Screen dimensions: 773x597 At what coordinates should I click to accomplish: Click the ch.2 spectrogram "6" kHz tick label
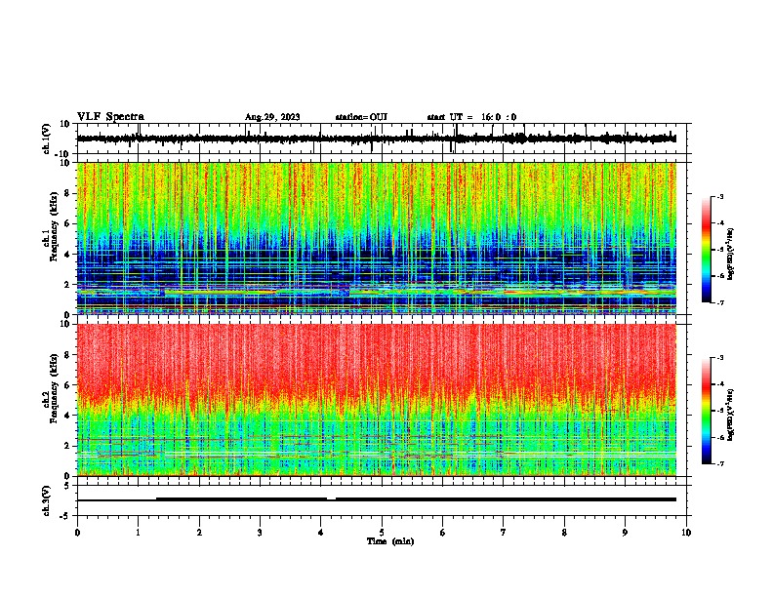click(x=68, y=385)
